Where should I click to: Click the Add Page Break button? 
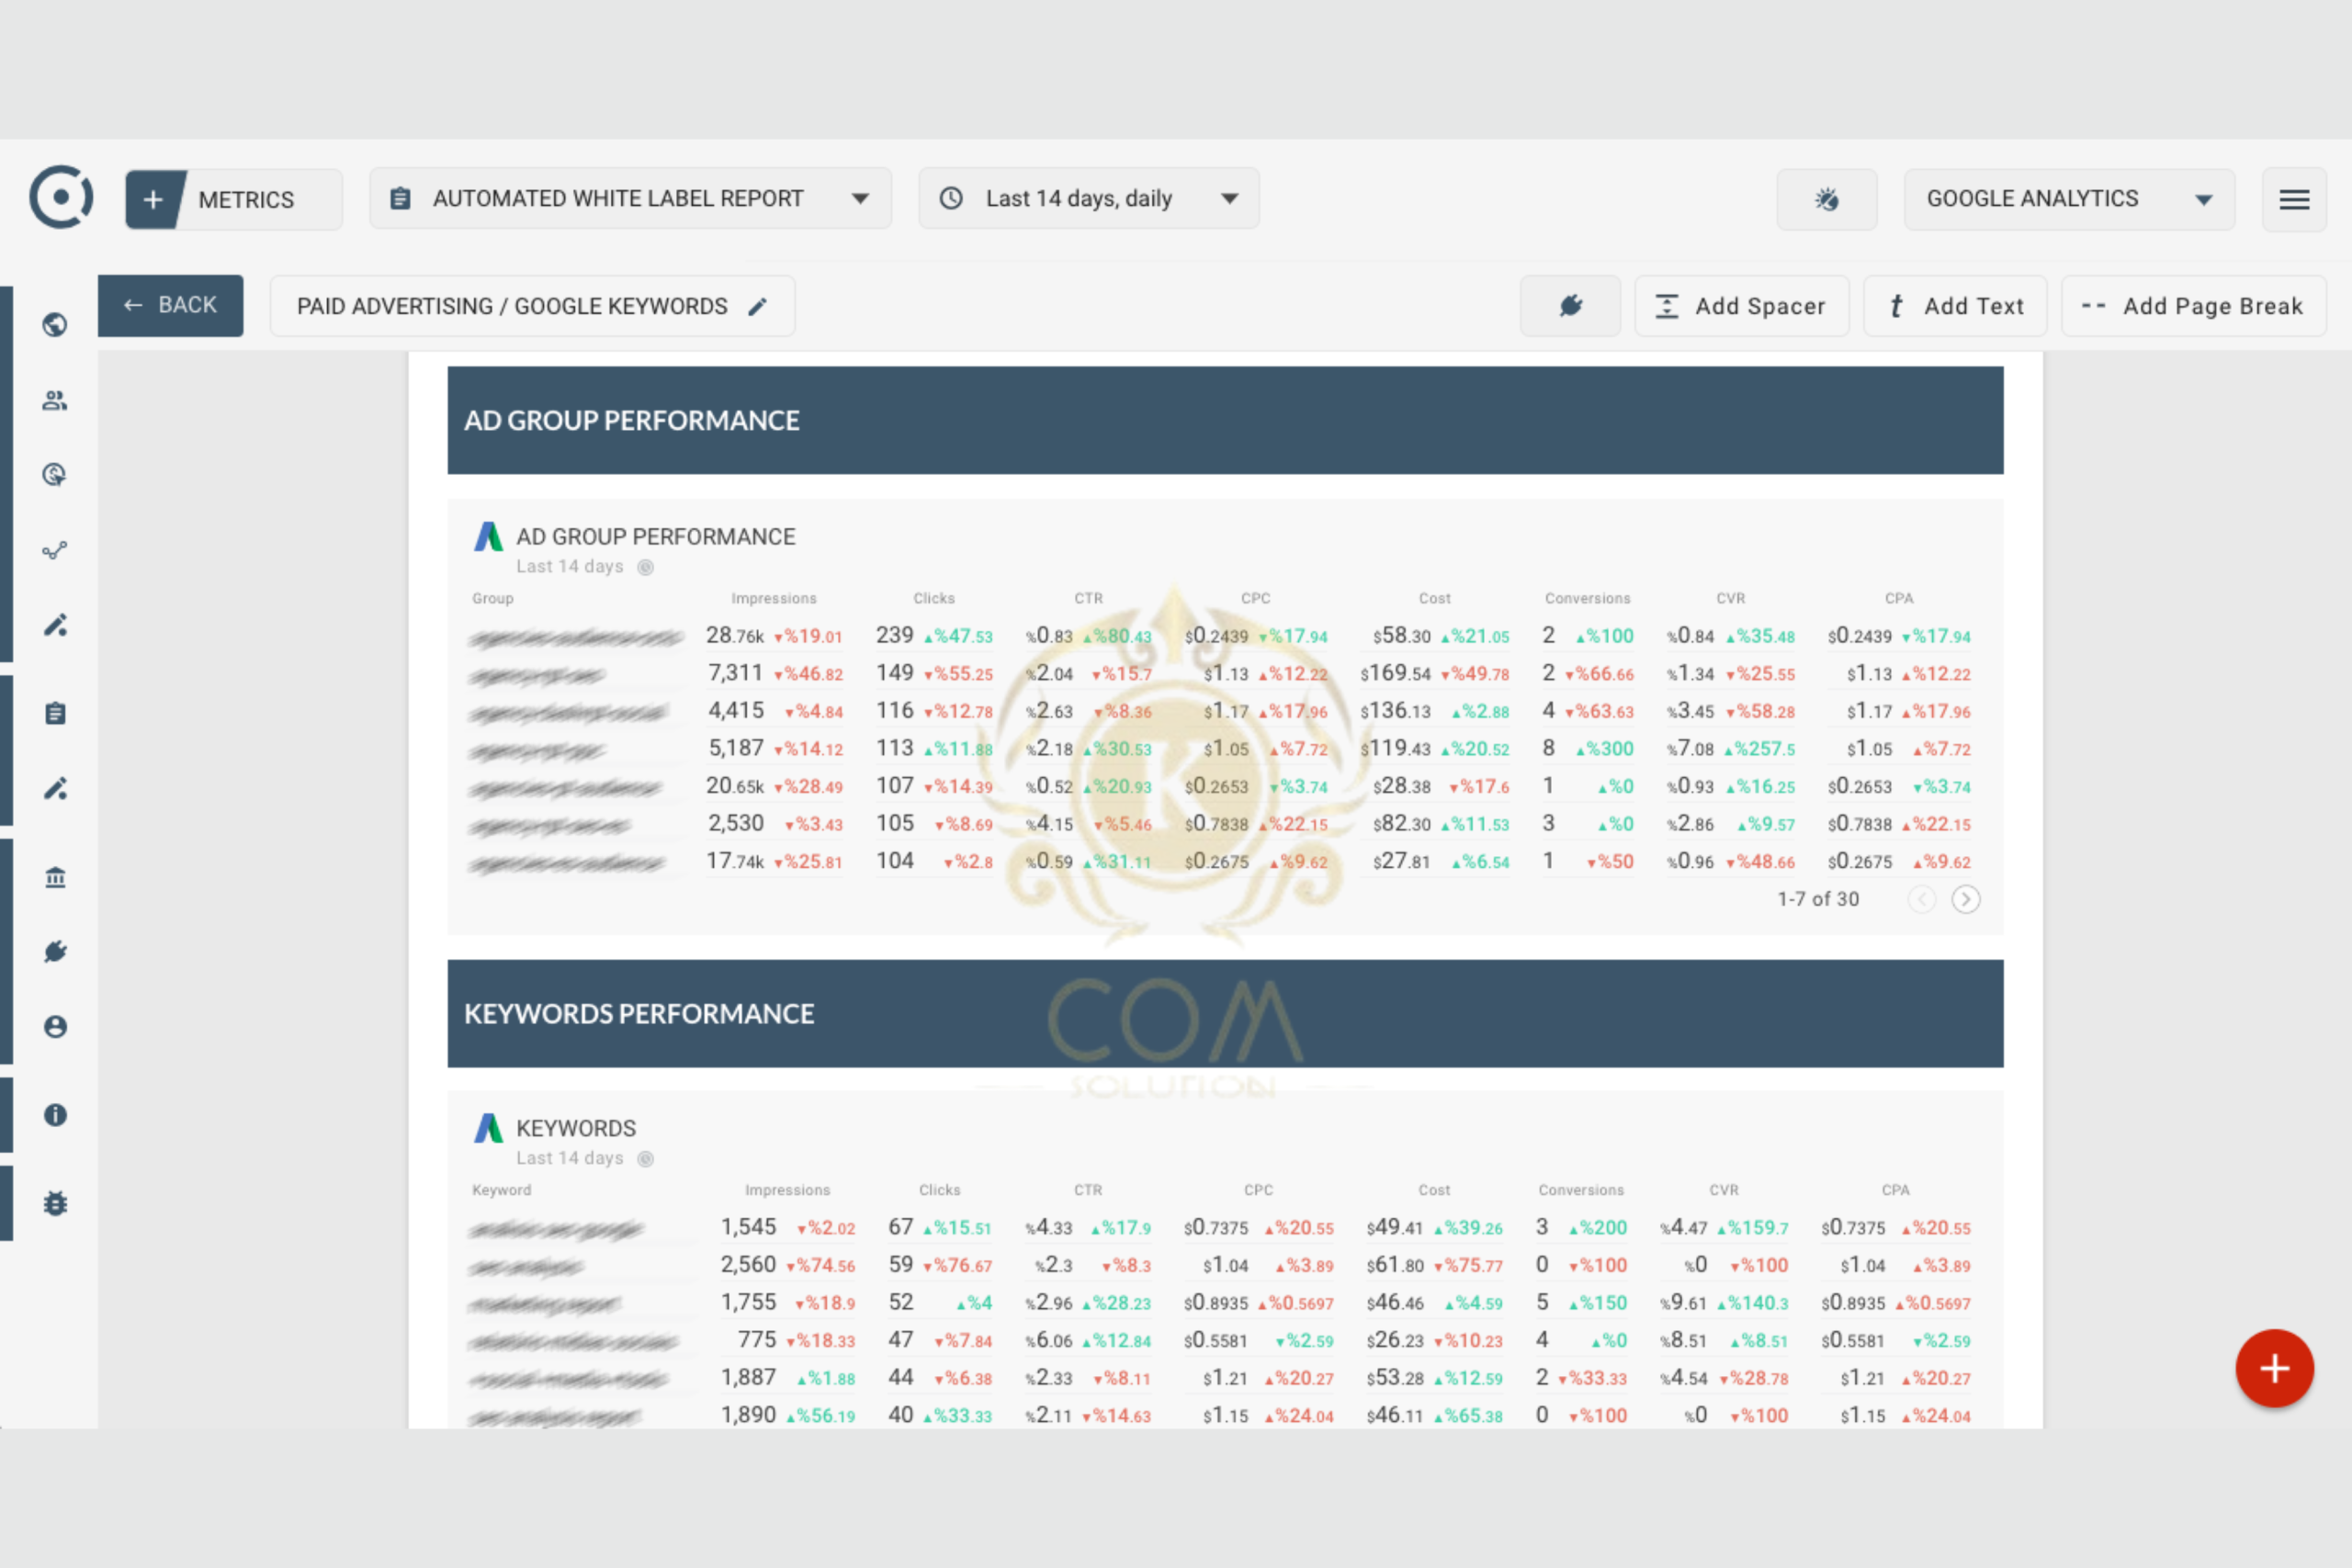(x=2193, y=306)
